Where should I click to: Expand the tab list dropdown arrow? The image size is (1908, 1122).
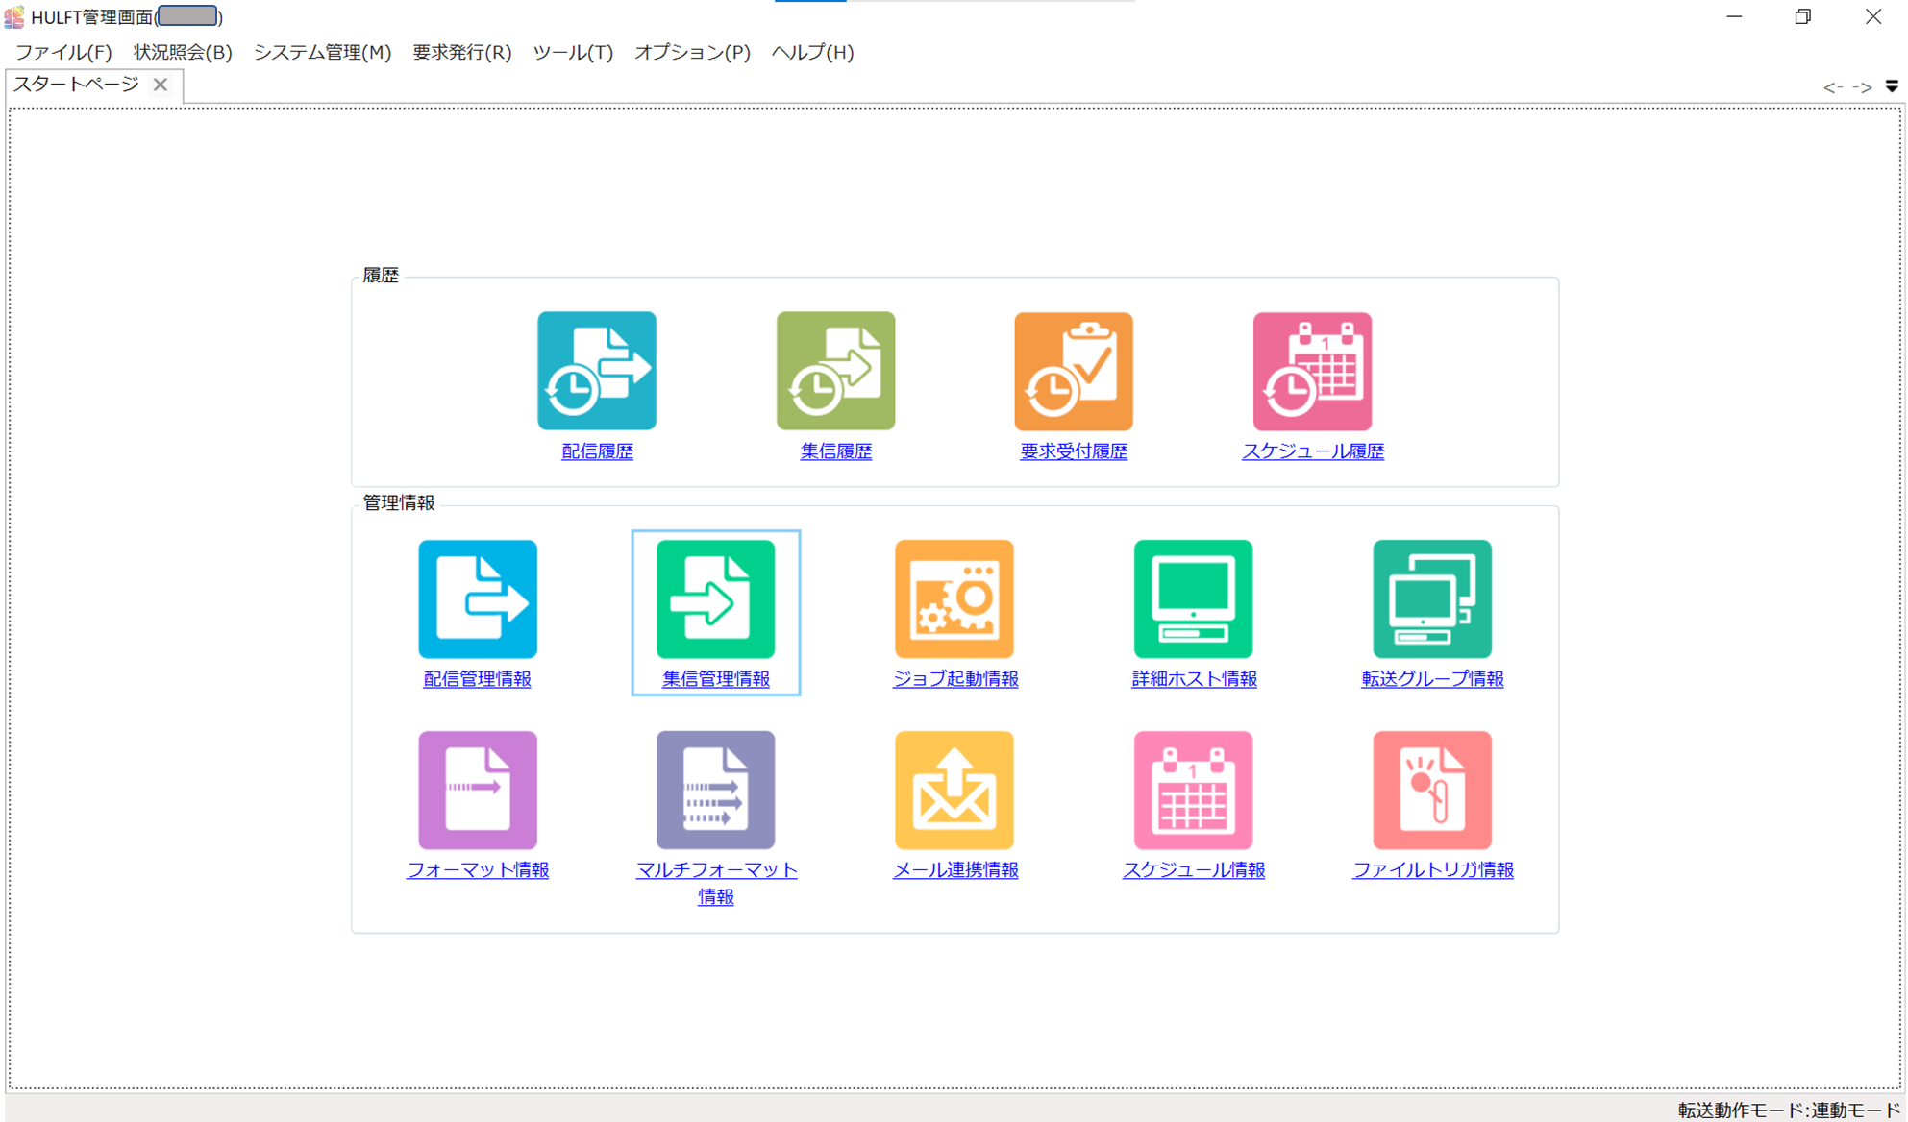[x=1892, y=86]
